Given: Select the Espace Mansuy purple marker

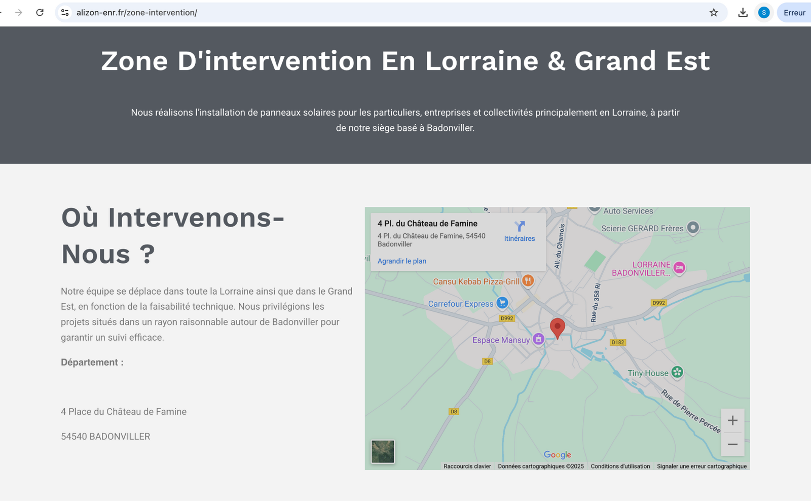Looking at the screenshot, I should [x=538, y=339].
